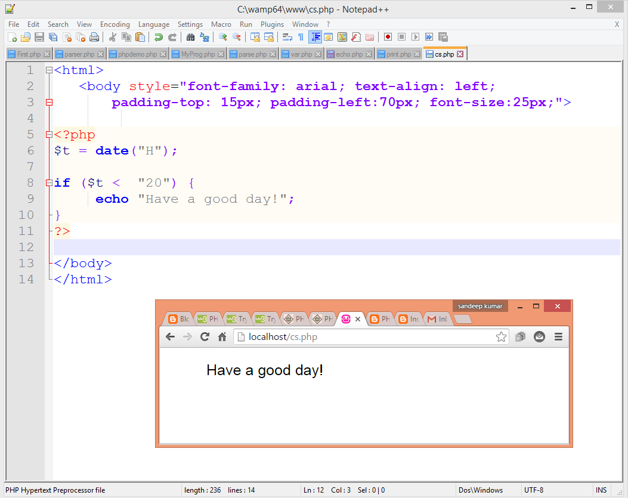
Task: Click the user-defined language icon
Action: coord(329,37)
